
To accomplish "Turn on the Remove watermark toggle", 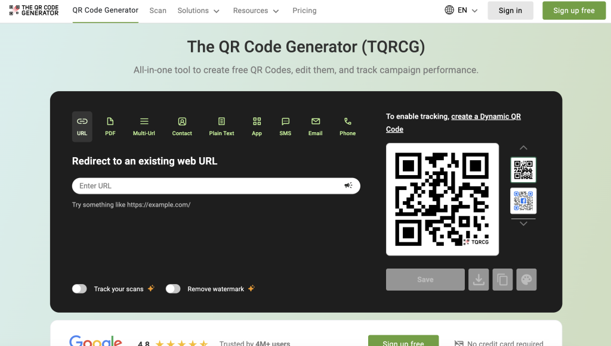I will tap(173, 289).
